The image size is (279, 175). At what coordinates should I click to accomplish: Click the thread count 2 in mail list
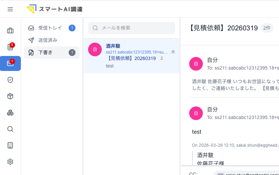(162, 58)
